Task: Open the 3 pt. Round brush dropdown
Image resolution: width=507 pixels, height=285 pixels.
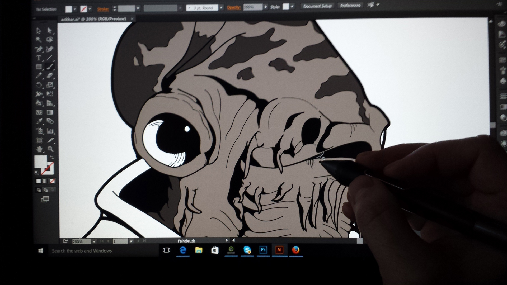Action: (221, 8)
